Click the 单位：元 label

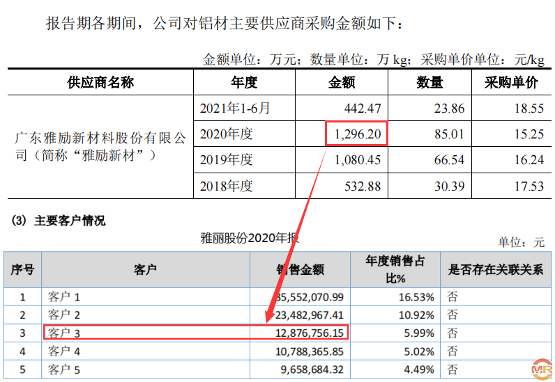(522, 242)
